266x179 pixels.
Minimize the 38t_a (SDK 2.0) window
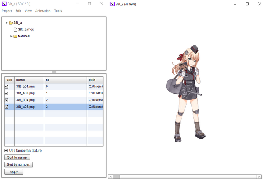pos(77,4)
